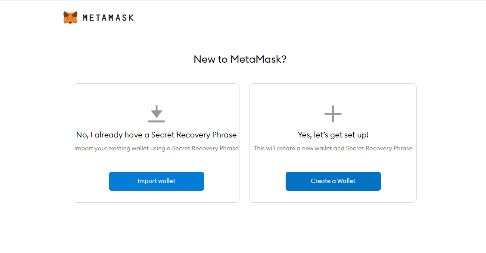Click the 'This will create a new wallet' description
This screenshot has height=253, width=486.
coord(333,148)
